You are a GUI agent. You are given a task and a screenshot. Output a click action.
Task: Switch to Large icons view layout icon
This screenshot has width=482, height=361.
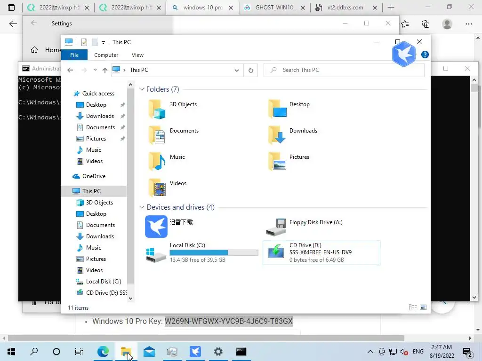click(x=423, y=307)
